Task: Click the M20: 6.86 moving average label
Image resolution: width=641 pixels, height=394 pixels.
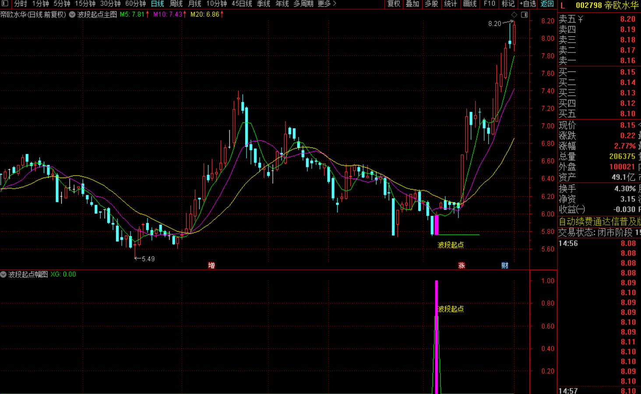Action: 207,14
